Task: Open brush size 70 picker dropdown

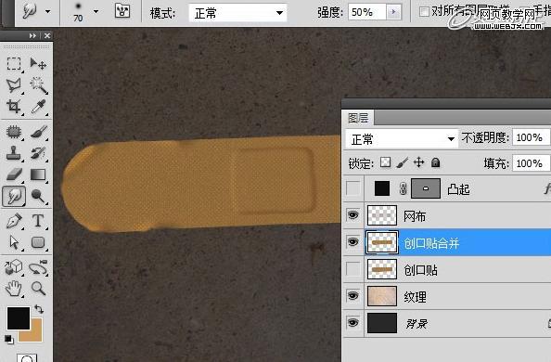Action: coord(96,11)
